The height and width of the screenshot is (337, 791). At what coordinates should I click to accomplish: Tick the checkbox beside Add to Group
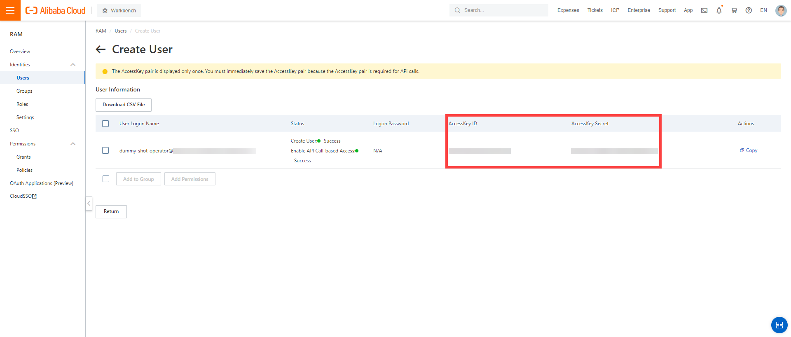pos(106,179)
